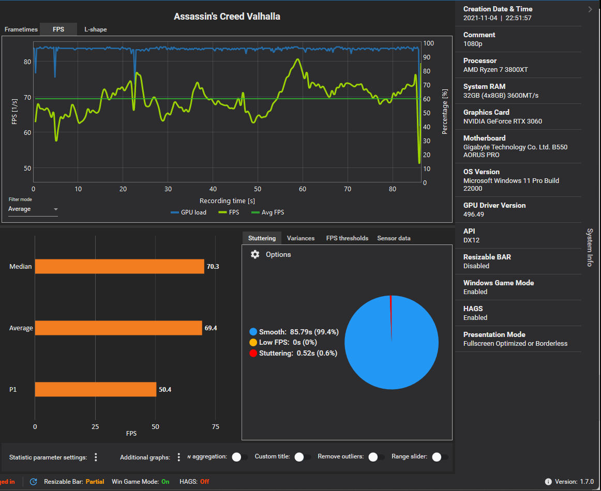601x491 pixels.
Task: Toggle the aggregation switch
Action: [240, 456]
